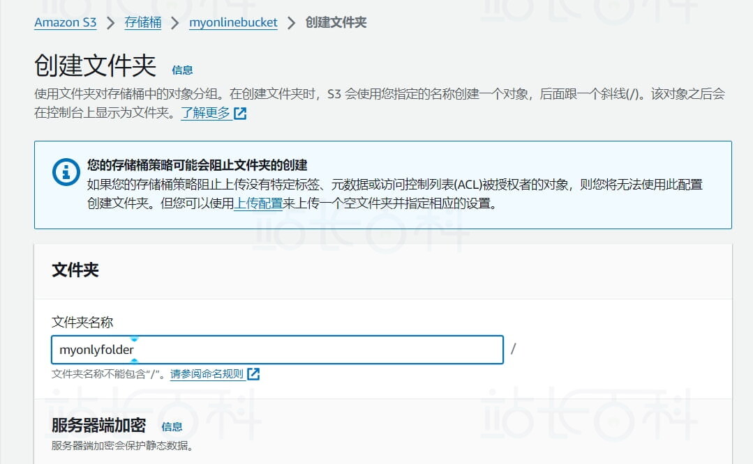Click the breadcrumb chevron after 存储桶
This screenshot has width=753, height=464.
(x=174, y=23)
